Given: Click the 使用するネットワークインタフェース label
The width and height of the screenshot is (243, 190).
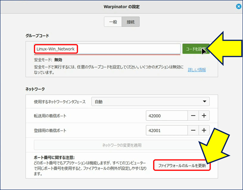Looking at the screenshot, I should click(x=60, y=102).
